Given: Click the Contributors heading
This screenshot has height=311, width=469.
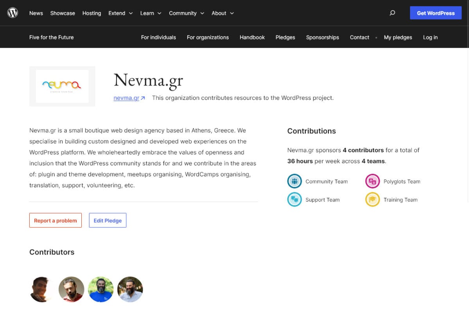Looking at the screenshot, I should pos(52,252).
